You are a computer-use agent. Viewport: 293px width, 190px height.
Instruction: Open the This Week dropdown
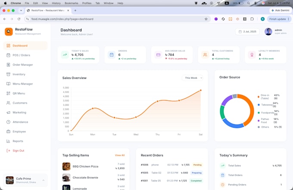(193, 78)
